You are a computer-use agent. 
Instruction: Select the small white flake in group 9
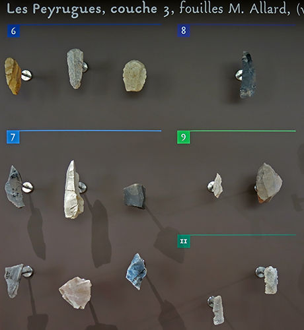pos(218,185)
